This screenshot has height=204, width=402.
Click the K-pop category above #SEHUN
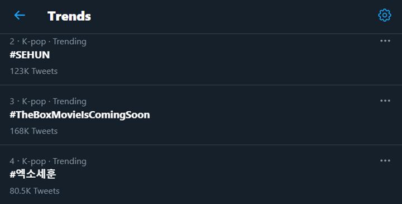coord(34,41)
